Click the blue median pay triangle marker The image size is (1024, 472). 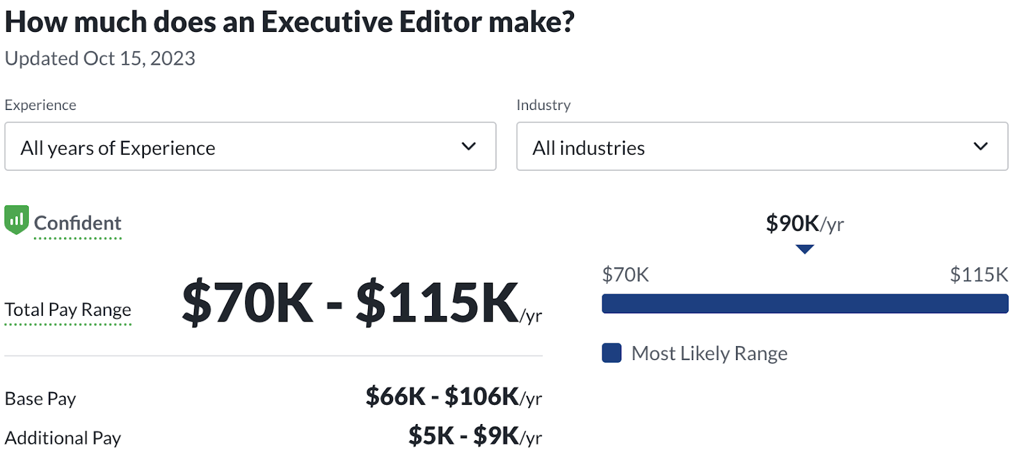tap(804, 249)
